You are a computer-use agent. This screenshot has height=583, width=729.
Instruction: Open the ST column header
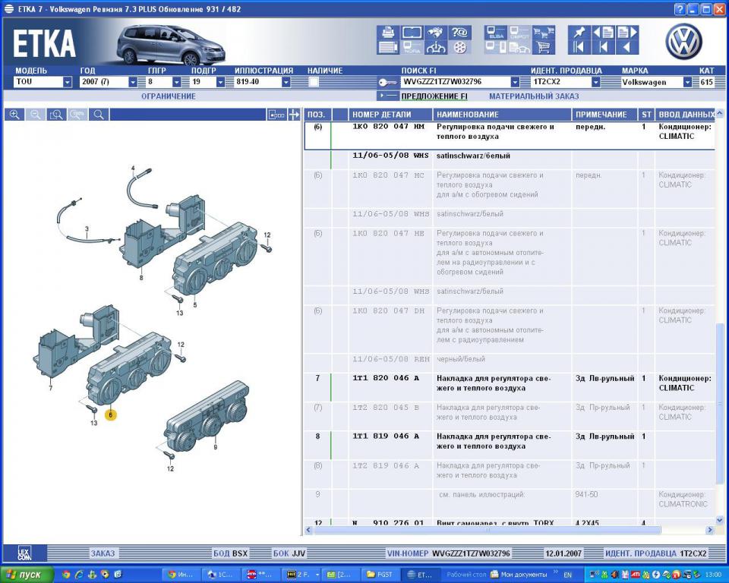tap(647, 115)
